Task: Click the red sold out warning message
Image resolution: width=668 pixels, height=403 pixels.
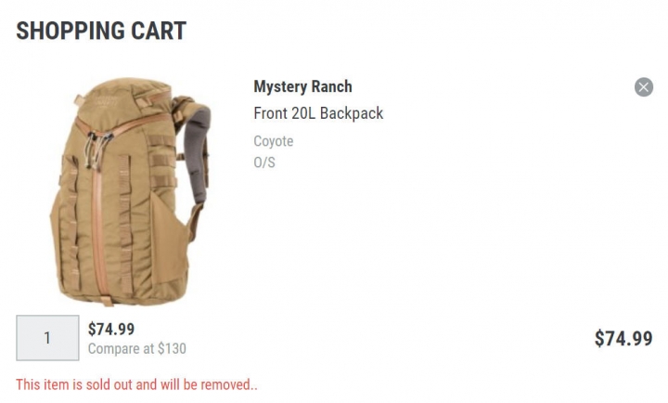Action: [x=136, y=384]
